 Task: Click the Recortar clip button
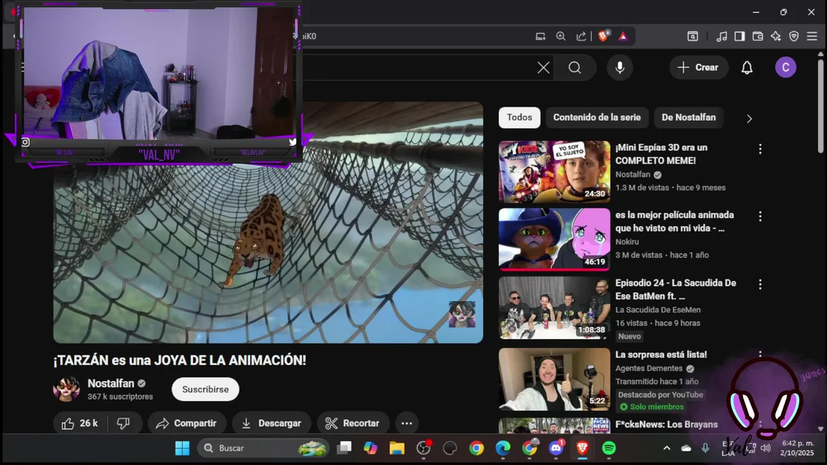pyautogui.click(x=353, y=423)
